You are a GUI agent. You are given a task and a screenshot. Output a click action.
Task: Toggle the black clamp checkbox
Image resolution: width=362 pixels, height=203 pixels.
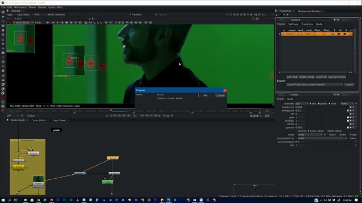pos(308,131)
